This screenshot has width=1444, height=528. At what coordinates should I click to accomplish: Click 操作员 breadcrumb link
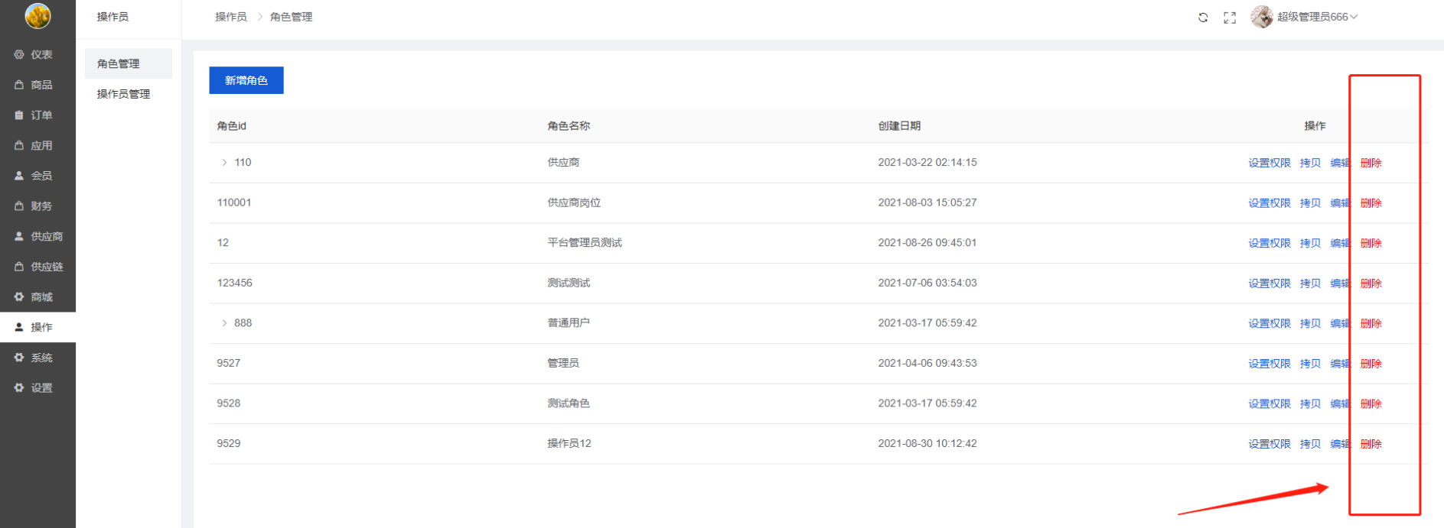point(230,17)
